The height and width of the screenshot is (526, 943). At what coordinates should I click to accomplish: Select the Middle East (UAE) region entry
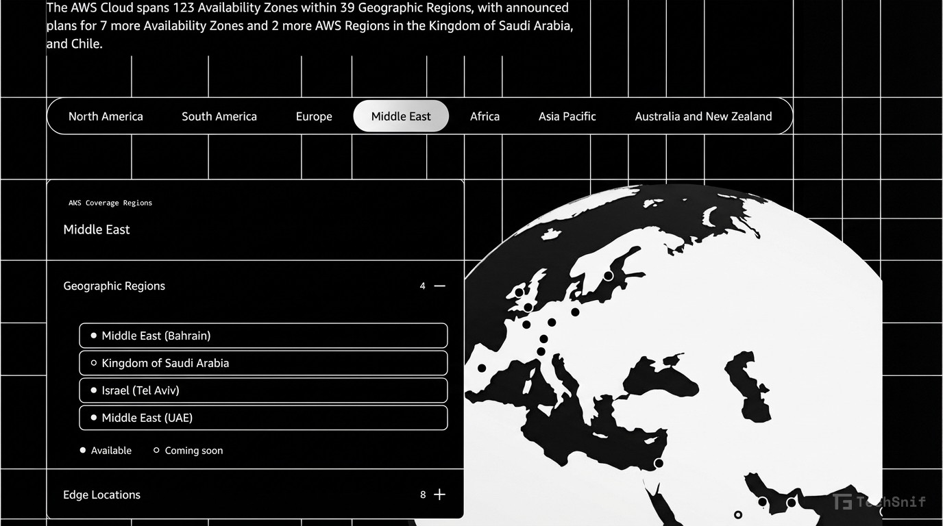[x=263, y=418]
